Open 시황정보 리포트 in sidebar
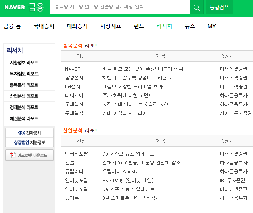This screenshot has width=253, height=213. coord(24,63)
